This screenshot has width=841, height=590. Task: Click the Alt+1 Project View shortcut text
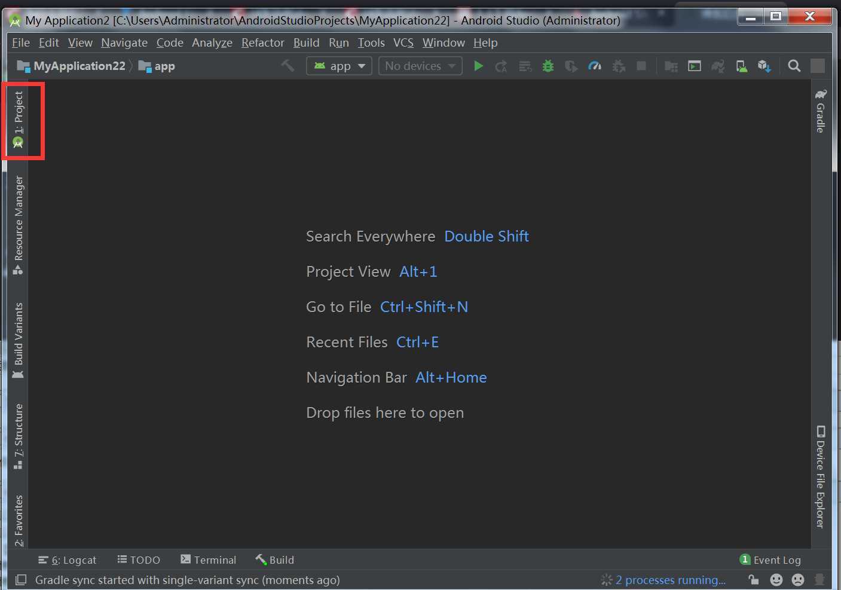(418, 271)
